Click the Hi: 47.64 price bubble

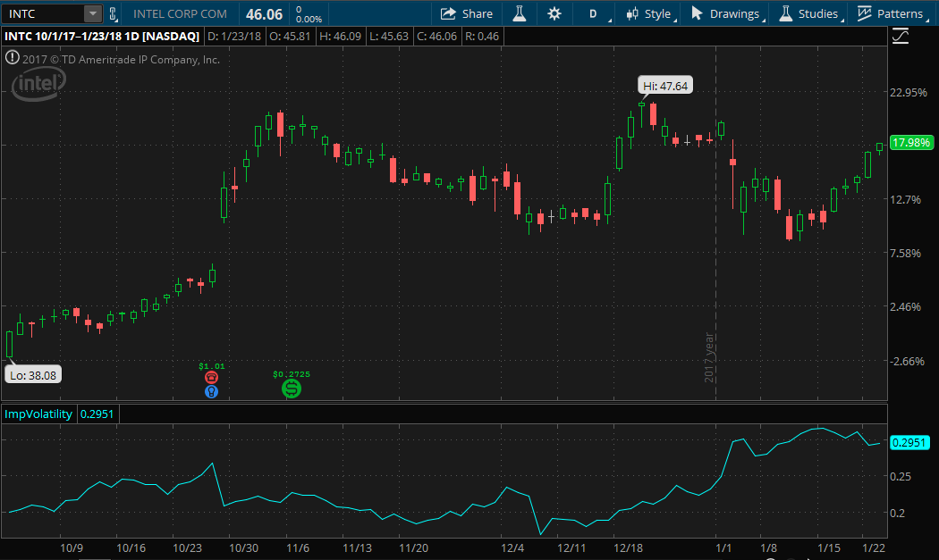pyautogui.click(x=665, y=86)
